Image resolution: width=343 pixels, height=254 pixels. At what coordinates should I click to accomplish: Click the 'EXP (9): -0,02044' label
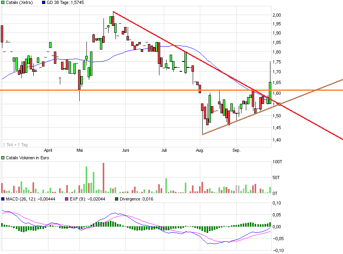(x=88, y=199)
